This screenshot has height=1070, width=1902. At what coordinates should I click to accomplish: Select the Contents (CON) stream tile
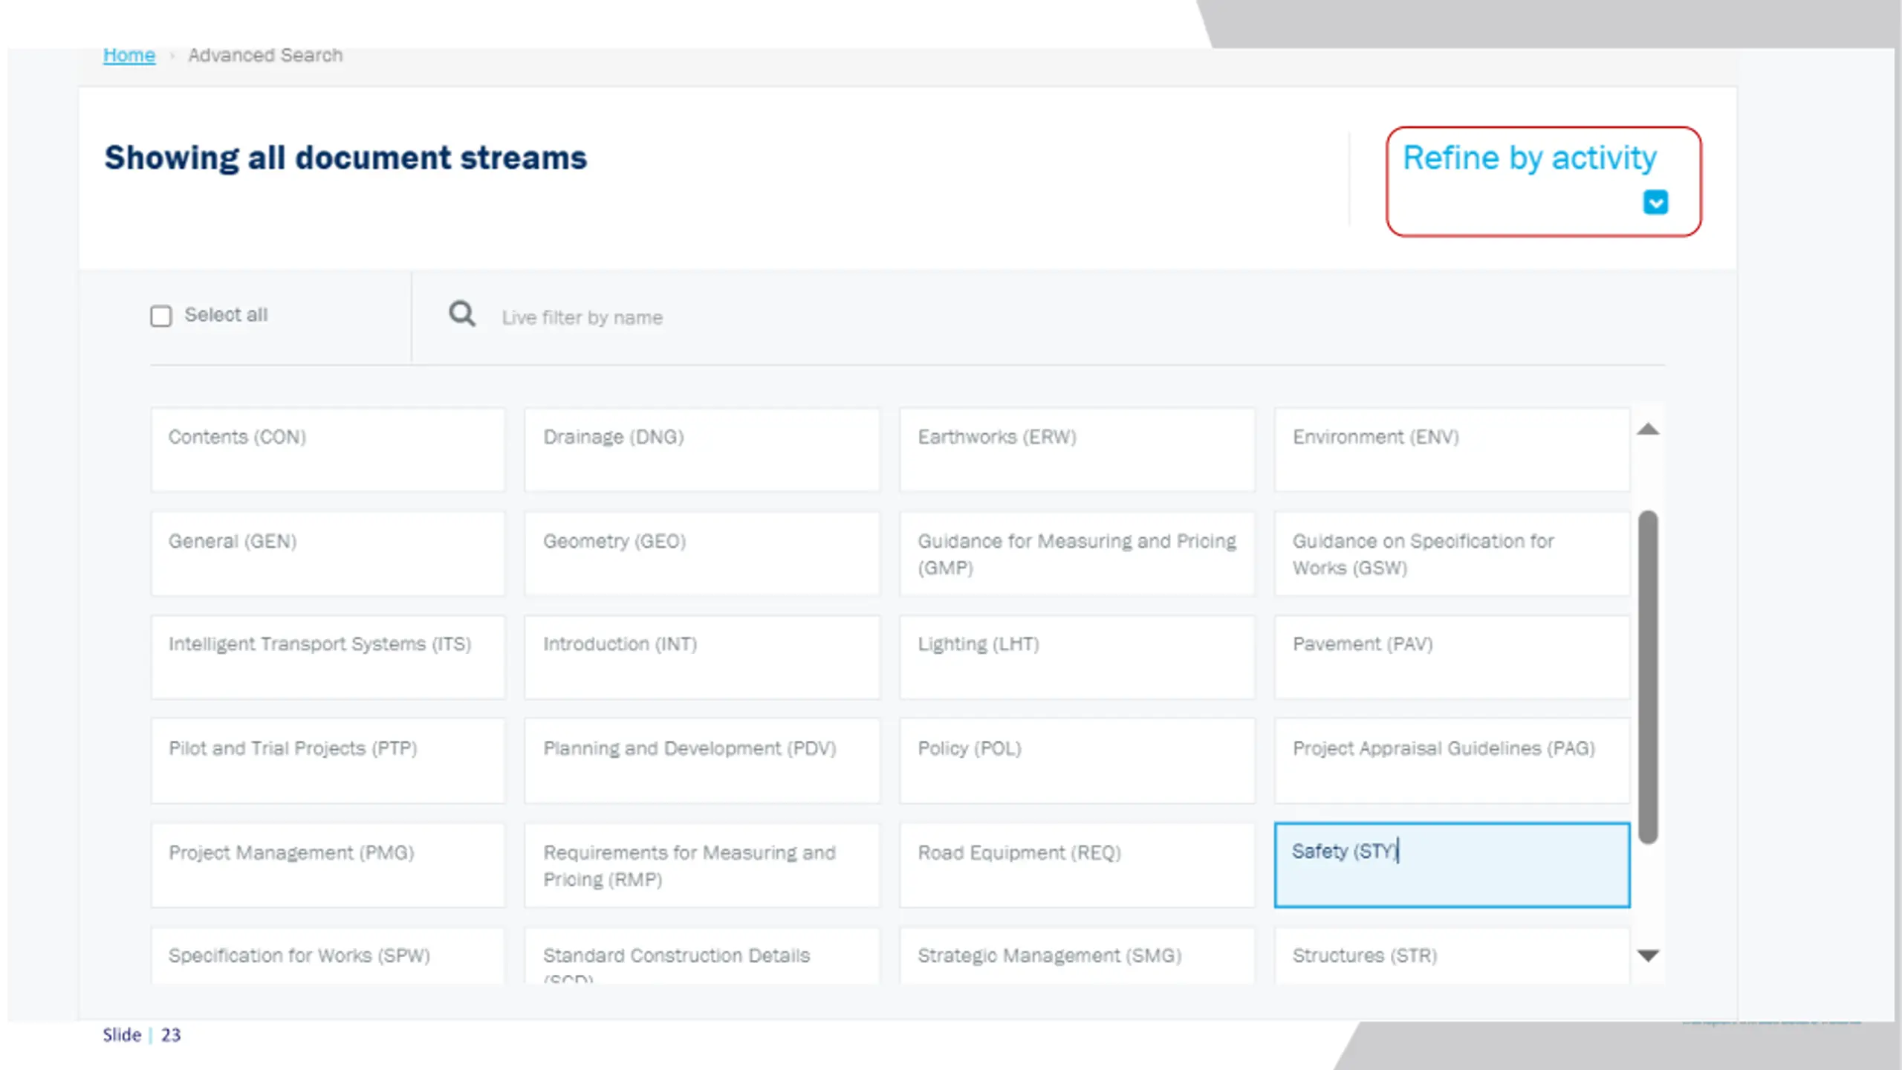click(x=328, y=450)
